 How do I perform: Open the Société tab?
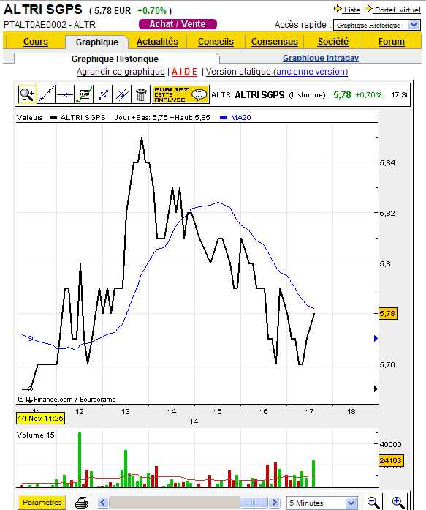click(x=333, y=42)
